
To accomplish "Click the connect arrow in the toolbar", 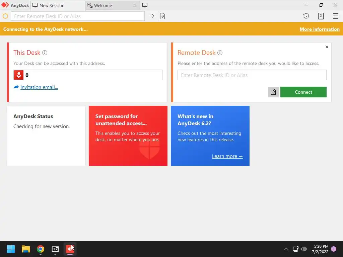I will 152,16.
